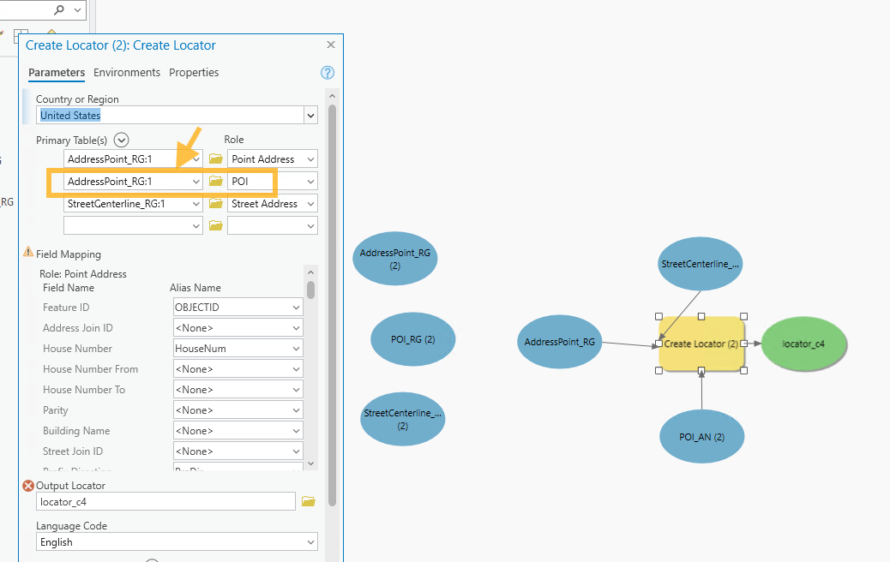This screenshot has height=562, width=890.
Task: Browse folder for empty Primary Table row
Action: click(216, 226)
